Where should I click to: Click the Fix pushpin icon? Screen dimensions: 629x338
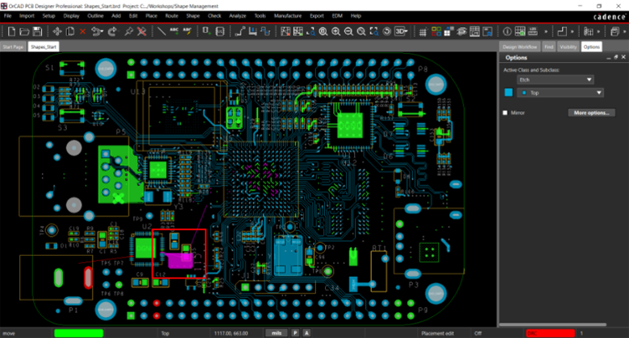(128, 31)
